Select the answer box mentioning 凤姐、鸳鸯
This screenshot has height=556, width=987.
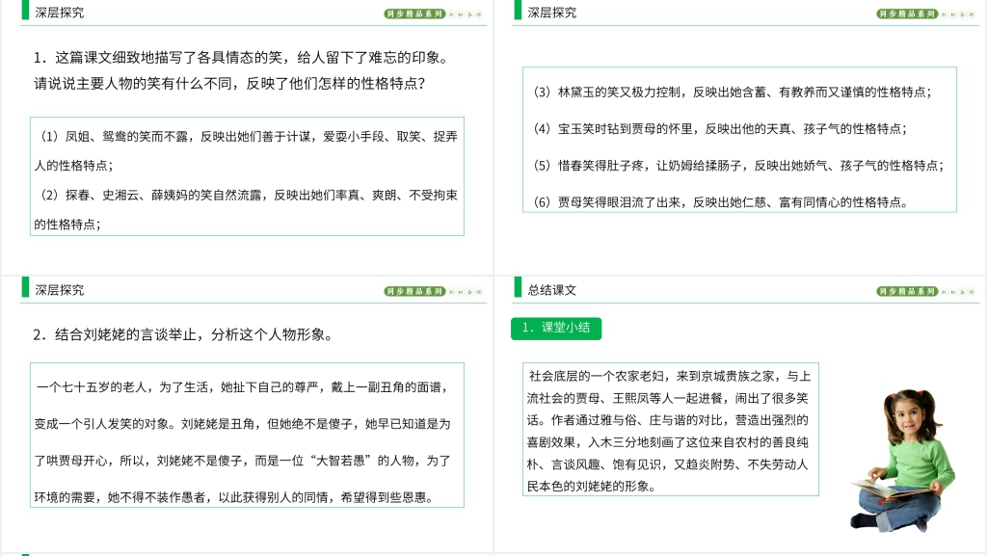click(247, 175)
